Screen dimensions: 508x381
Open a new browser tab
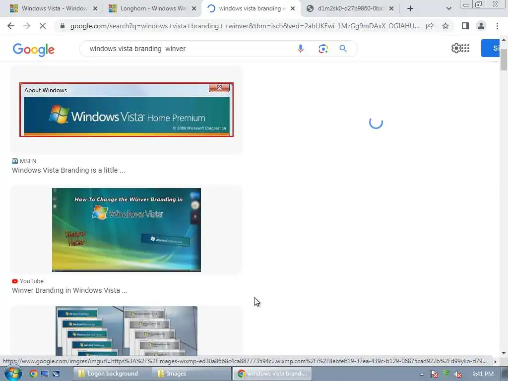click(x=410, y=8)
